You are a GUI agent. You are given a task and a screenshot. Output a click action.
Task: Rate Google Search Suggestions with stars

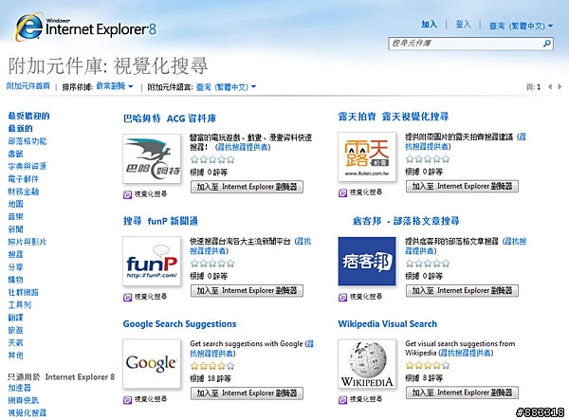(x=212, y=366)
